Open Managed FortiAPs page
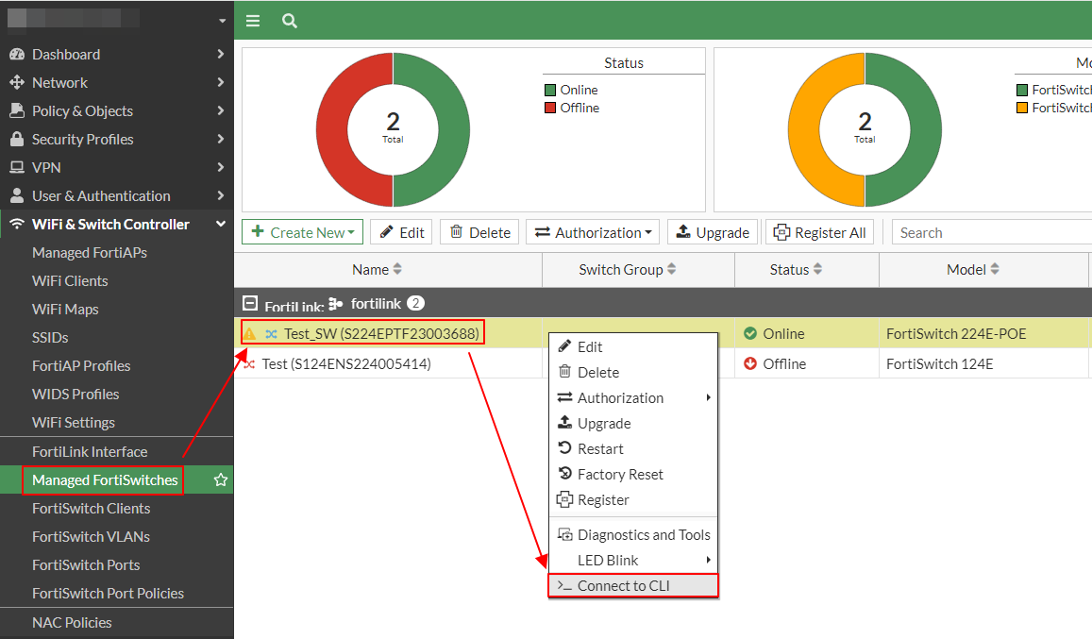1092x639 pixels. click(89, 252)
